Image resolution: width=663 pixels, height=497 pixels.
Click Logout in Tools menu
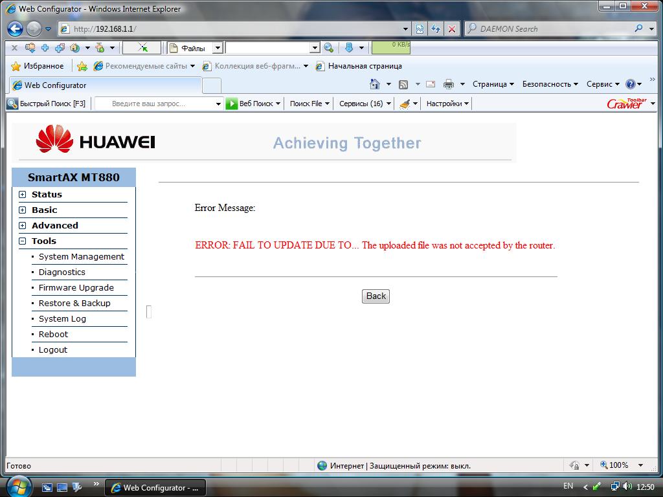click(53, 350)
